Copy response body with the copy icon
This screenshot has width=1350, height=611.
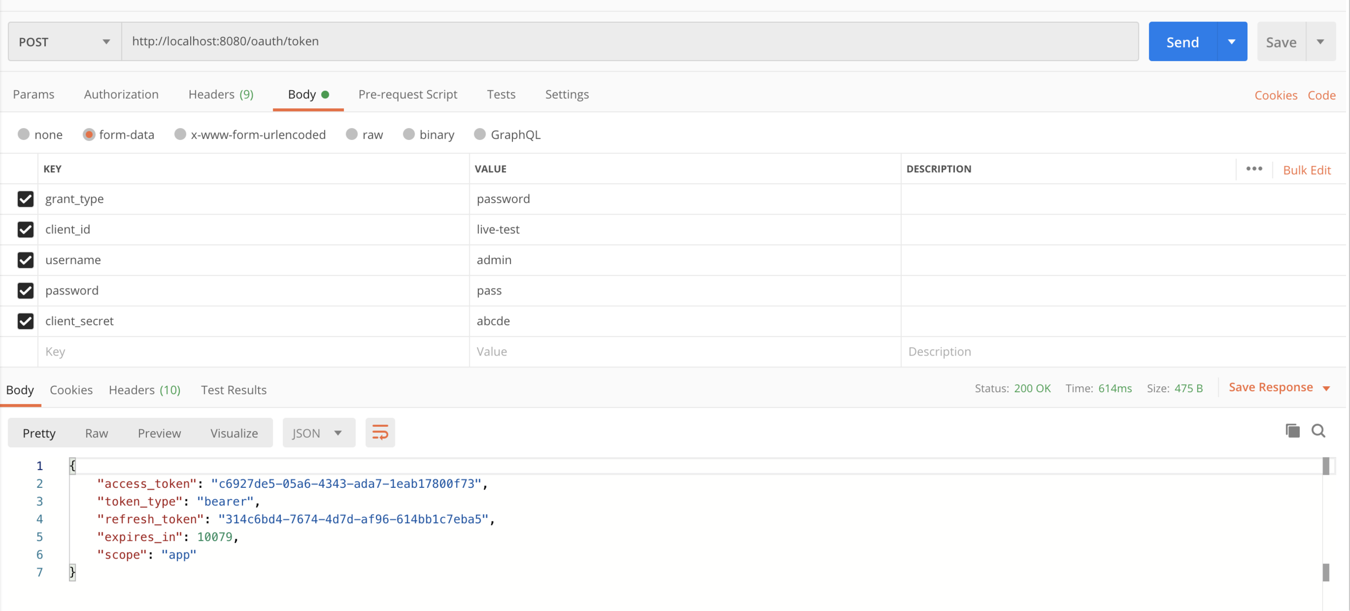1292,431
